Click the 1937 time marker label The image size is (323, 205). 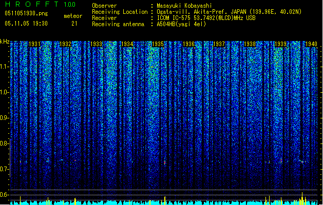219,44
